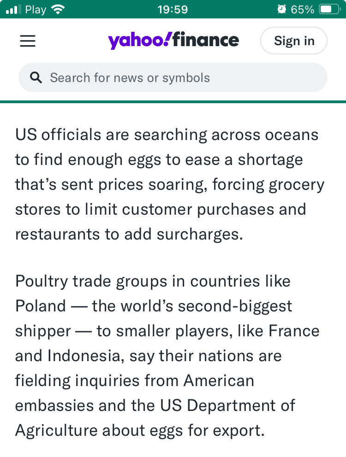Tap the Yahoo Finance logo
This screenshot has width=346, height=457.
(x=173, y=41)
